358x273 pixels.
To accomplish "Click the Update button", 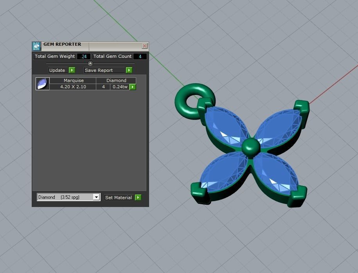I will click(58, 70).
